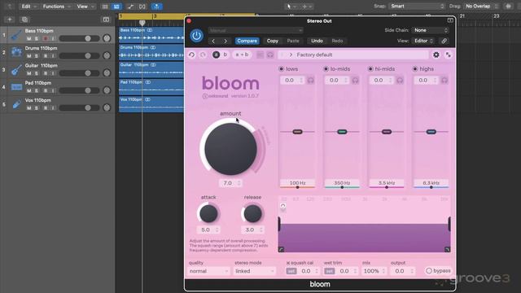
Task: Click the lows band fader handle
Action: coord(297,132)
